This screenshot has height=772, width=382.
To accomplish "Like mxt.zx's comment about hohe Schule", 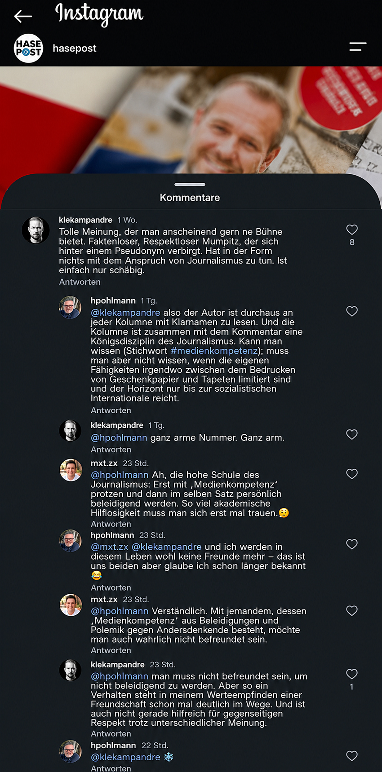I will tap(352, 474).
